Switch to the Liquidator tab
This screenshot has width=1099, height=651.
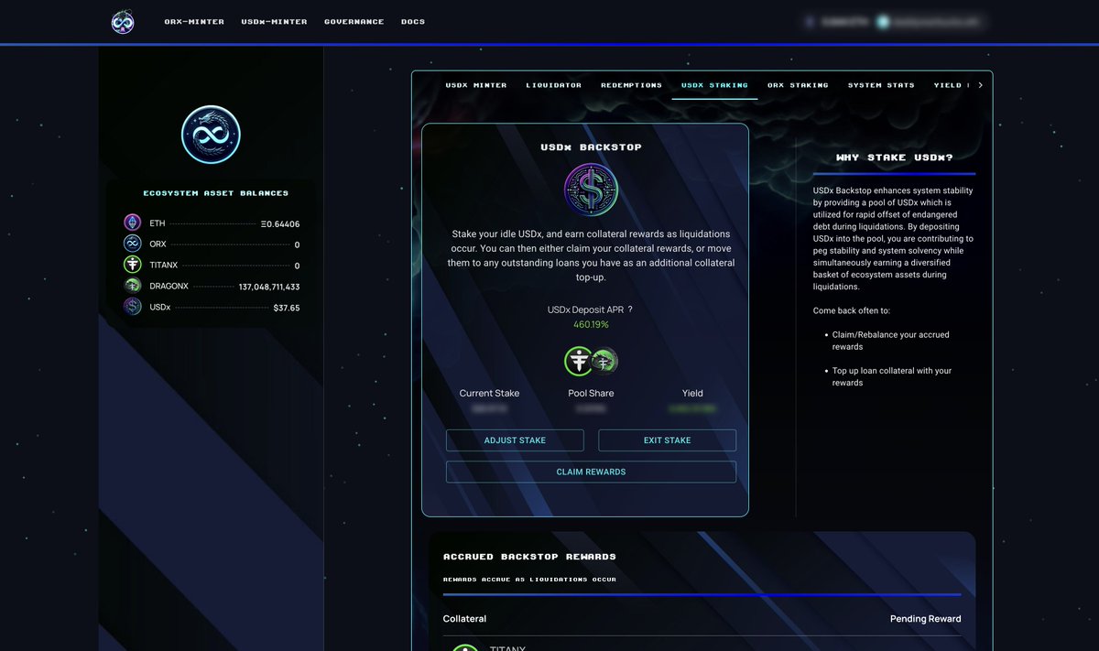(x=553, y=85)
